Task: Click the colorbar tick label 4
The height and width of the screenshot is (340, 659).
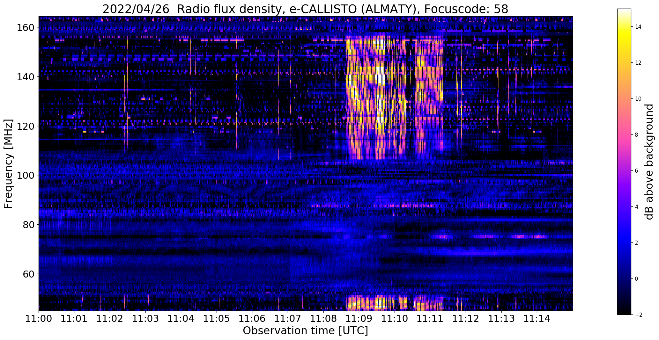Action: pyautogui.click(x=637, y=207)
